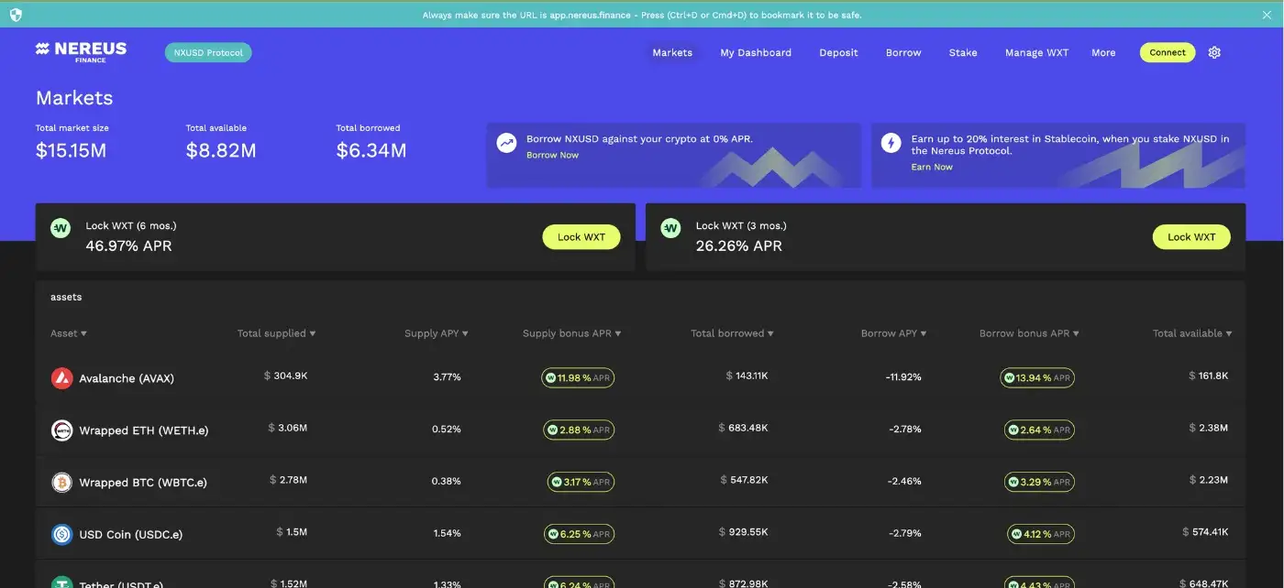Open the More menu
Screen dimensions: 1284x588
click(1103, 52)
